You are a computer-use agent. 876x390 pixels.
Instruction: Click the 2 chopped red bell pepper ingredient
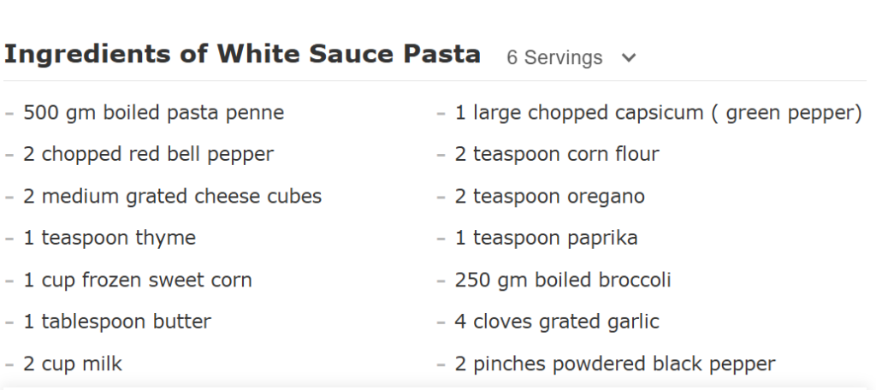tap(149, 154)
